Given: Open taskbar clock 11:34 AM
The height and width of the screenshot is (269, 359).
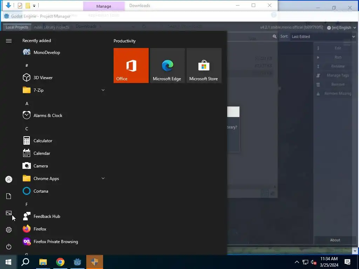Looking at the screenshot, I should (x=329, y=262).
